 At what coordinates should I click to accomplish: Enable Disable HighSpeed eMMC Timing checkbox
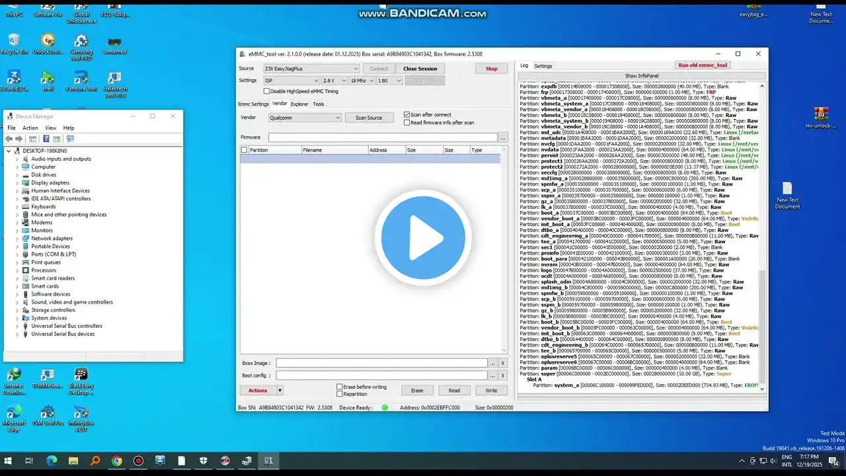pos(266,91)
